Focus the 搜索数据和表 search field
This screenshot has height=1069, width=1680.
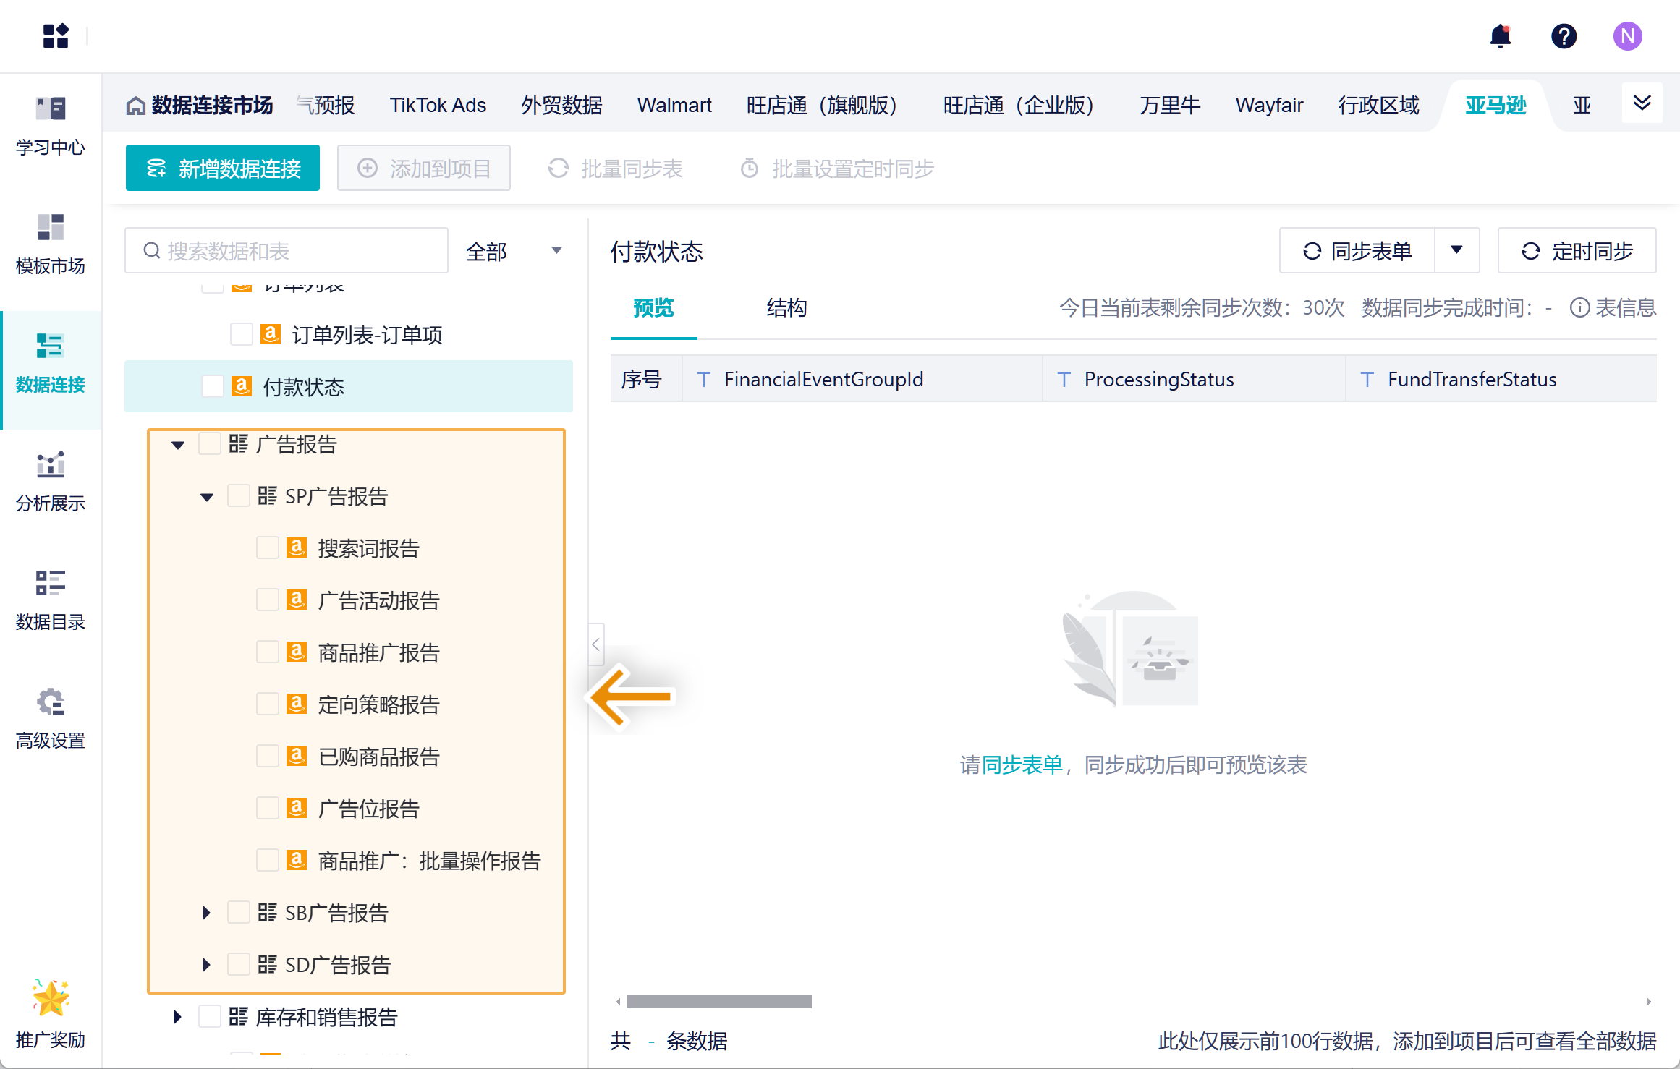(287, 250)
